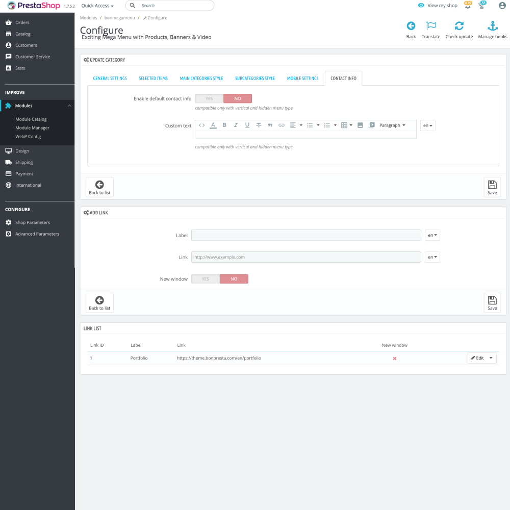Open the code view in the text editor

[201, 125]
